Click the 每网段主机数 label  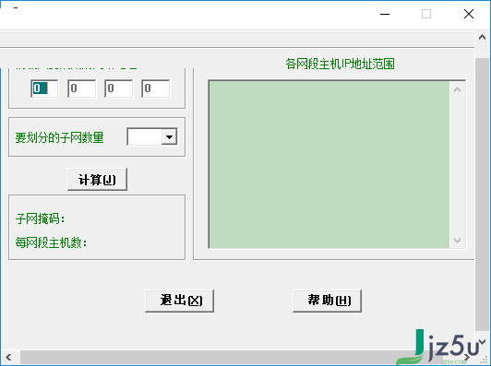click(51, 242)
